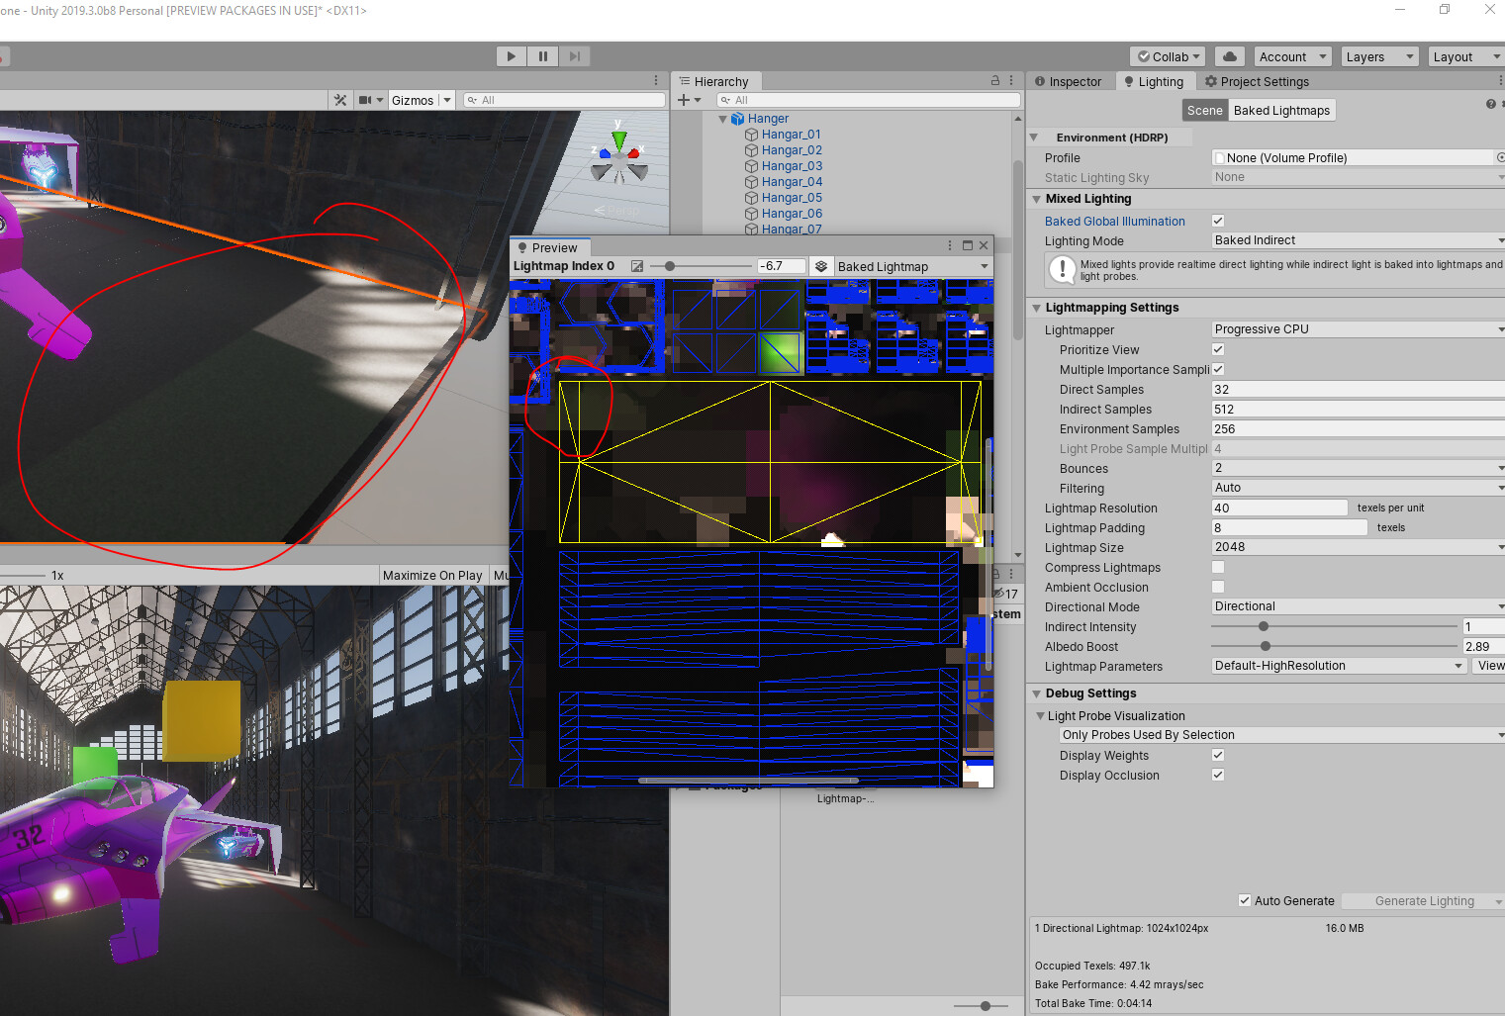The height and width of the screenshot is (1016, 1505).
Task: Click Maximize On Play
Action: pyautogui.click(x=432, y=575)
